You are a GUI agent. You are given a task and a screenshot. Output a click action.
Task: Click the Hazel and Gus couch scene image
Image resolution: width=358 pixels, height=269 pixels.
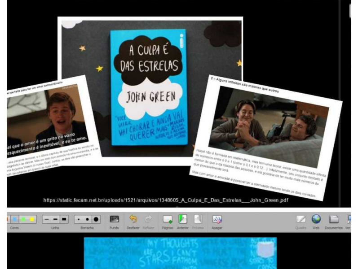[268, 127]
